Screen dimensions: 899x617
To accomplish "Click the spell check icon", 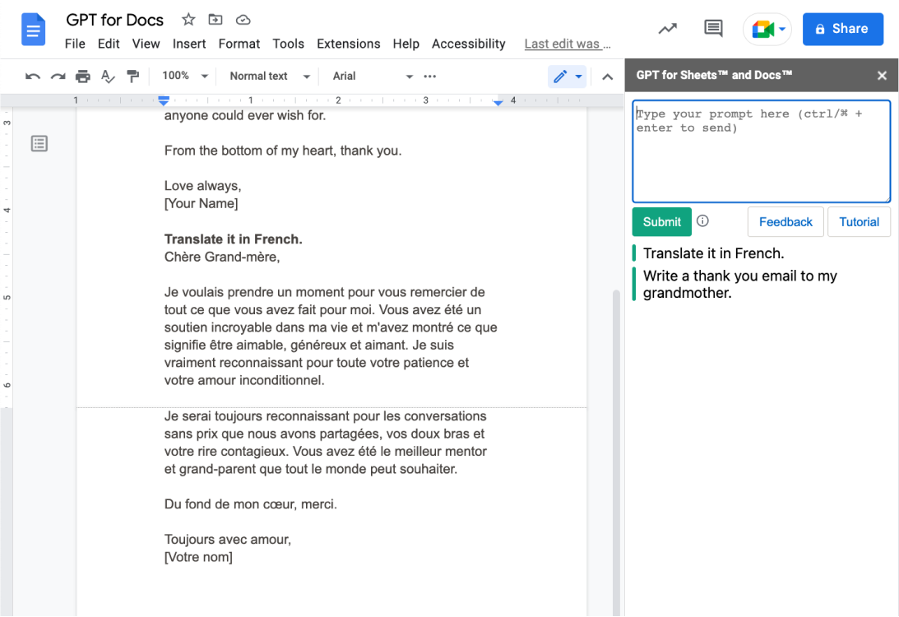I will tap(108, 77).
